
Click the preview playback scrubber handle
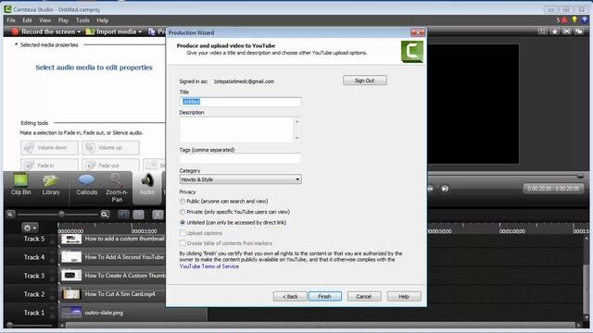point(581,176)
